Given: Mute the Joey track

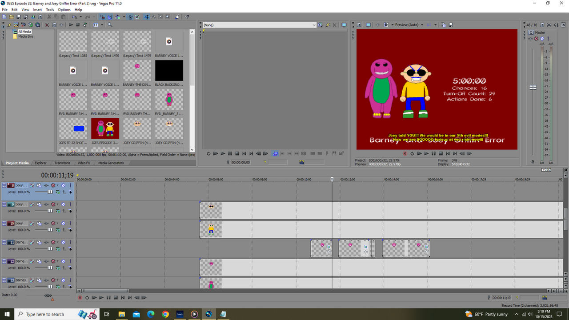Looking at the screenshot, I should tap(63, 224).
